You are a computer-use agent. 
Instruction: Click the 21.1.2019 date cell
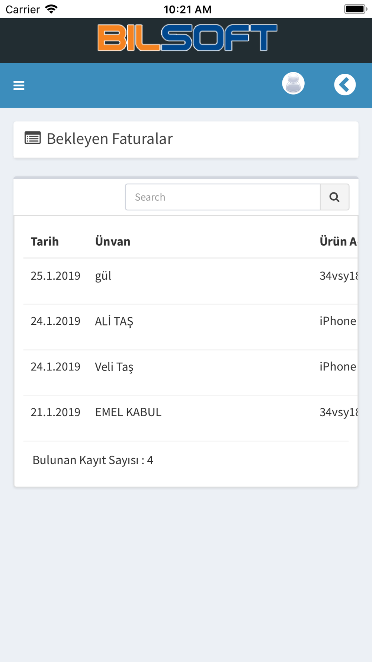(55, 412)
